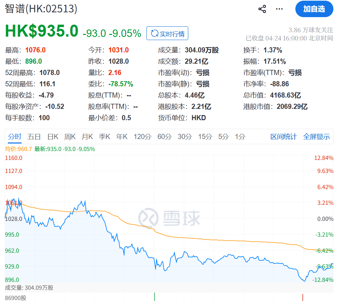Select the 5分 interval tab
345x301 pixels.
click(223, 137)
